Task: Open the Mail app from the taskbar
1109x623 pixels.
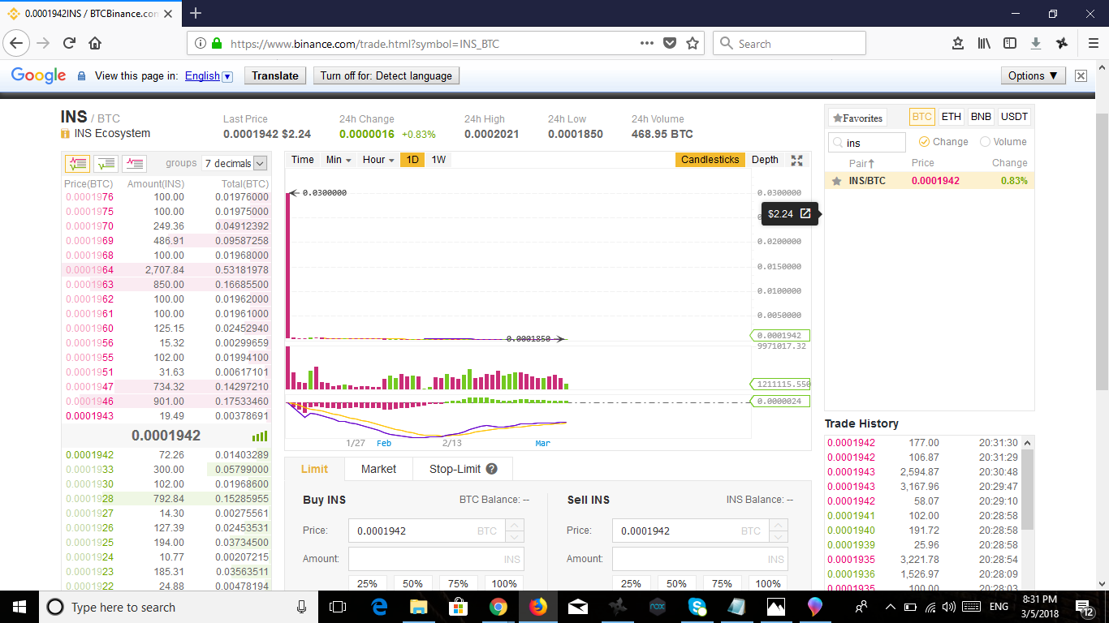Action: [578, 607]
